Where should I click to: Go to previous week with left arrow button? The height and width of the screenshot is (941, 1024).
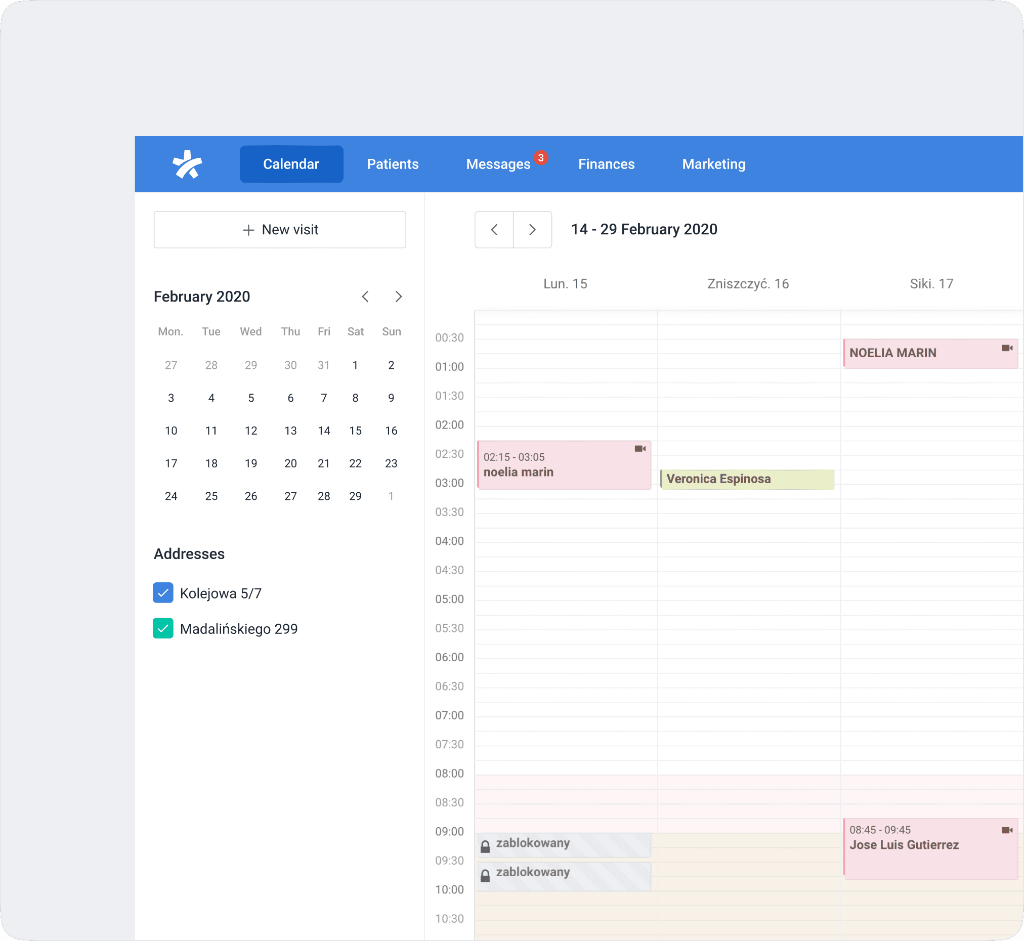tap(494, 230)
